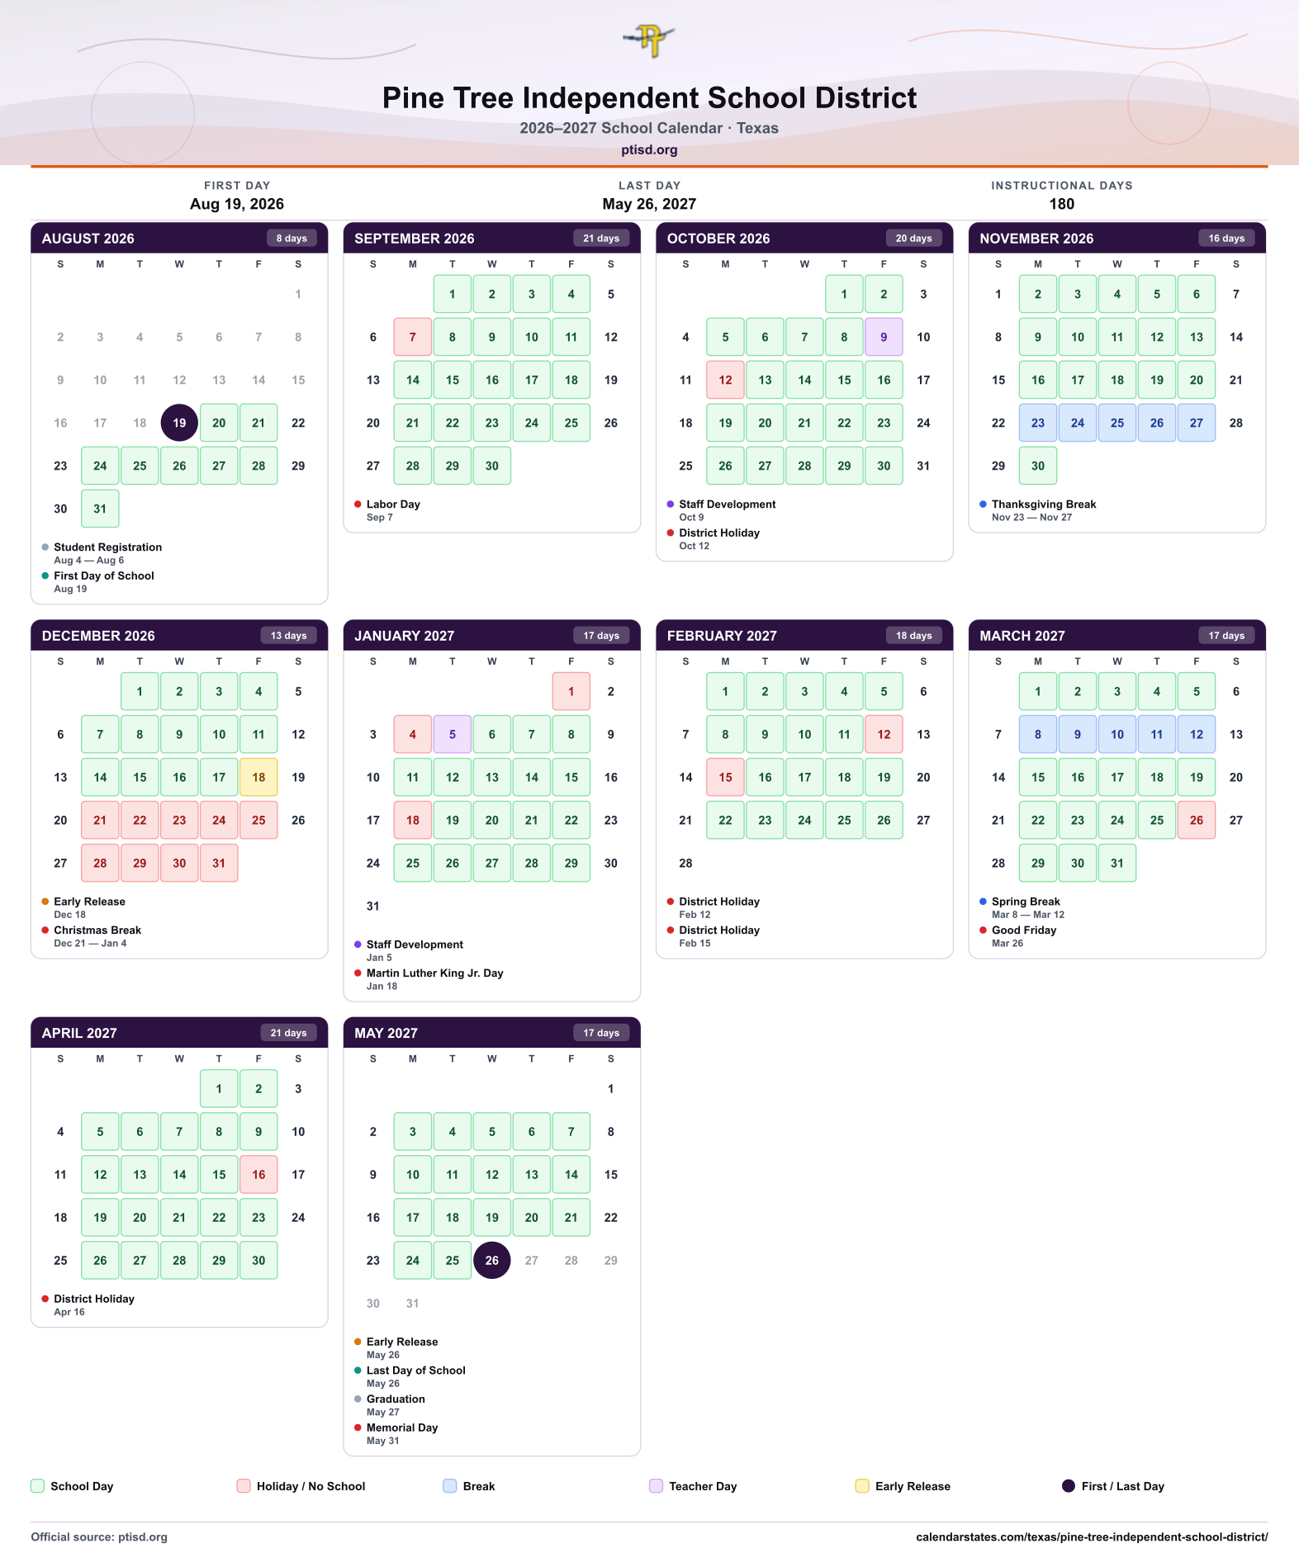The width and height of the screenshot is (1299, 1553).
Task: Open the calendarstates.com footer link
Action: (x=1092, y=1536)
